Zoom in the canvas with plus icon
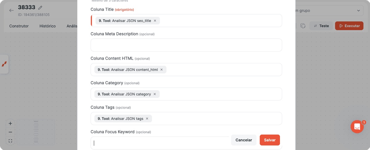 click(10, 123)
